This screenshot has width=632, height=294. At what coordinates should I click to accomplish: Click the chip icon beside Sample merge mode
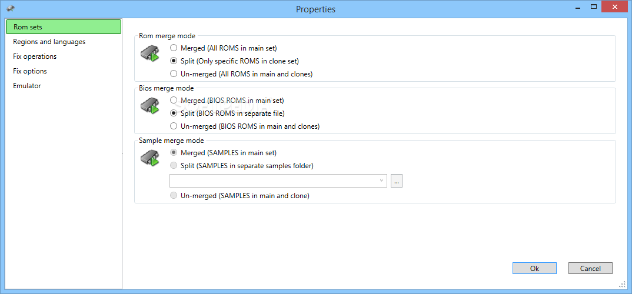(149, 158)
